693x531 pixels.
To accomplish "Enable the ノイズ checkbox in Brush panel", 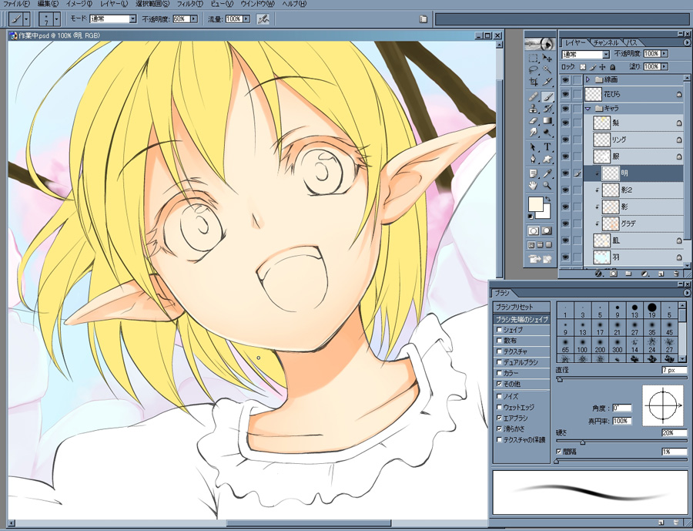I will point(499,395).
